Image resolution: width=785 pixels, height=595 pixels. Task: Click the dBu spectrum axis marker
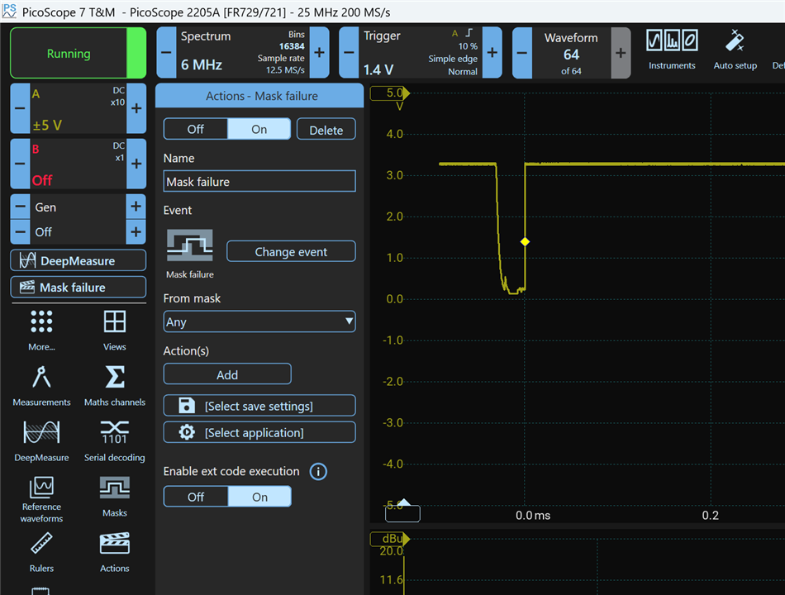(x=390, y=539)
